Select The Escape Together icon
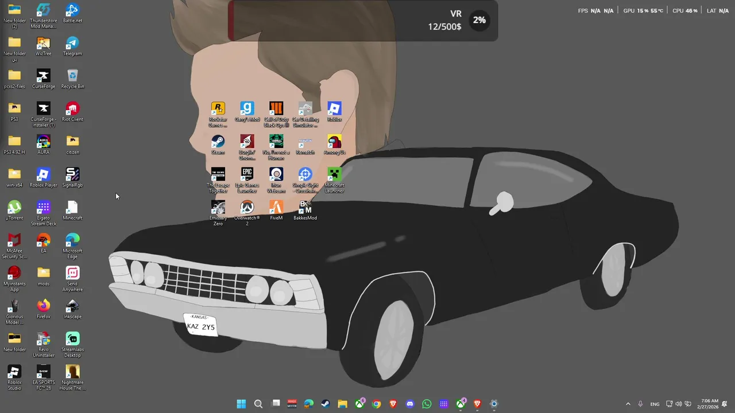The image size is (735, 413). point(218,180)
